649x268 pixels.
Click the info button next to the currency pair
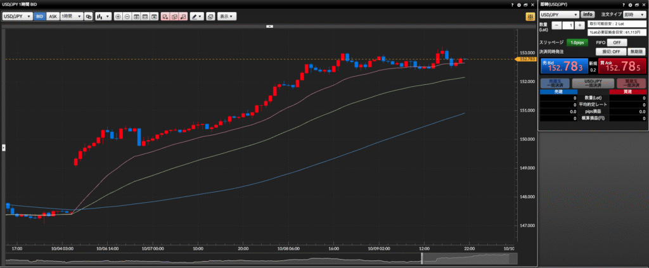(x=588, y=14)
